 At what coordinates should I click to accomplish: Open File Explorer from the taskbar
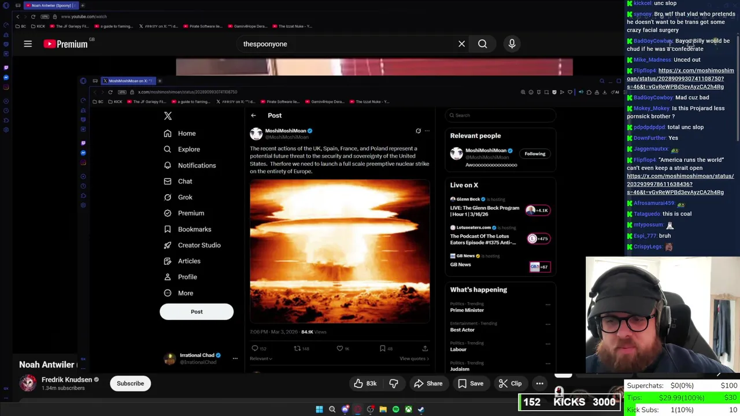pos(383,410)
